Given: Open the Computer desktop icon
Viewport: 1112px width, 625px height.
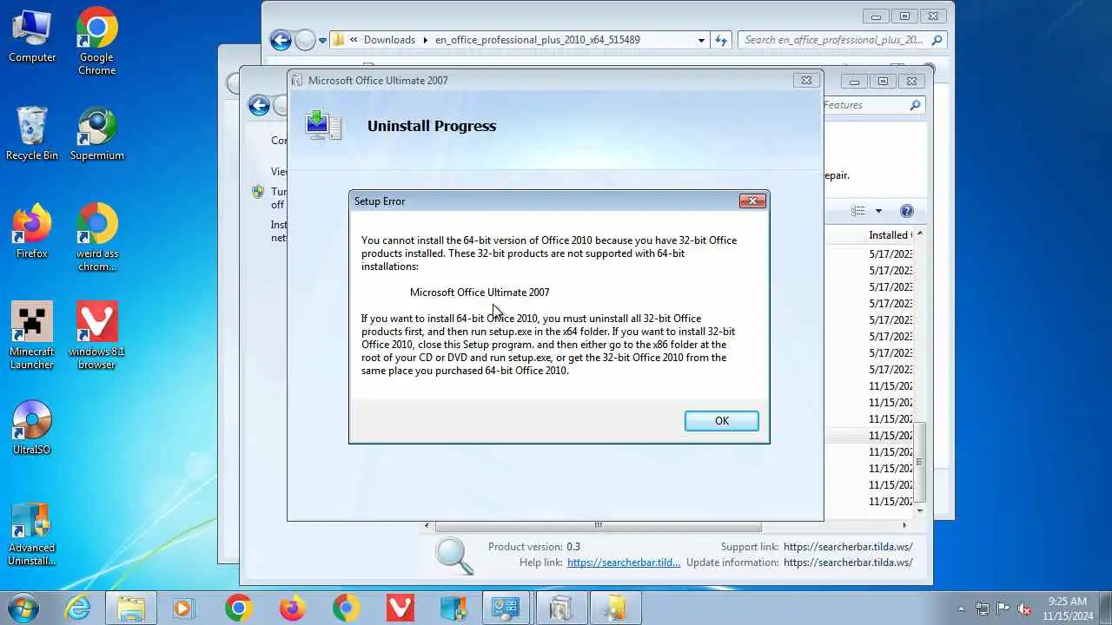Looking at the screenshot, I should tap(32, 35).
